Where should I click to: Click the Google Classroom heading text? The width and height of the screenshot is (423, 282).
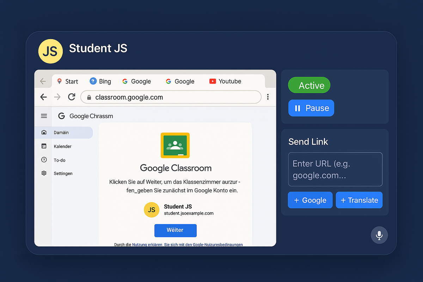pos(176,168)
